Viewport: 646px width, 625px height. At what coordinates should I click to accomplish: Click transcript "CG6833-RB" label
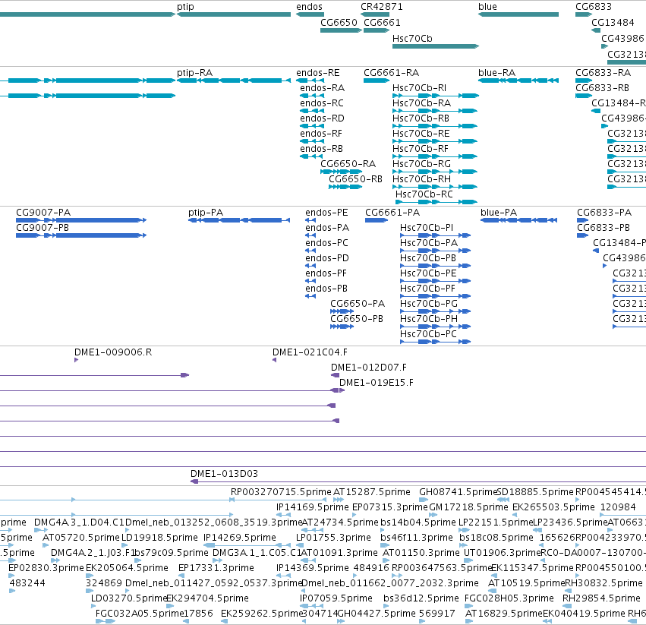click(602, 88)
